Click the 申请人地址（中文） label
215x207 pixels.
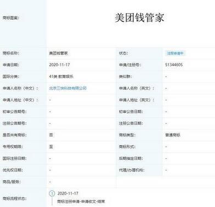point(20,100)
